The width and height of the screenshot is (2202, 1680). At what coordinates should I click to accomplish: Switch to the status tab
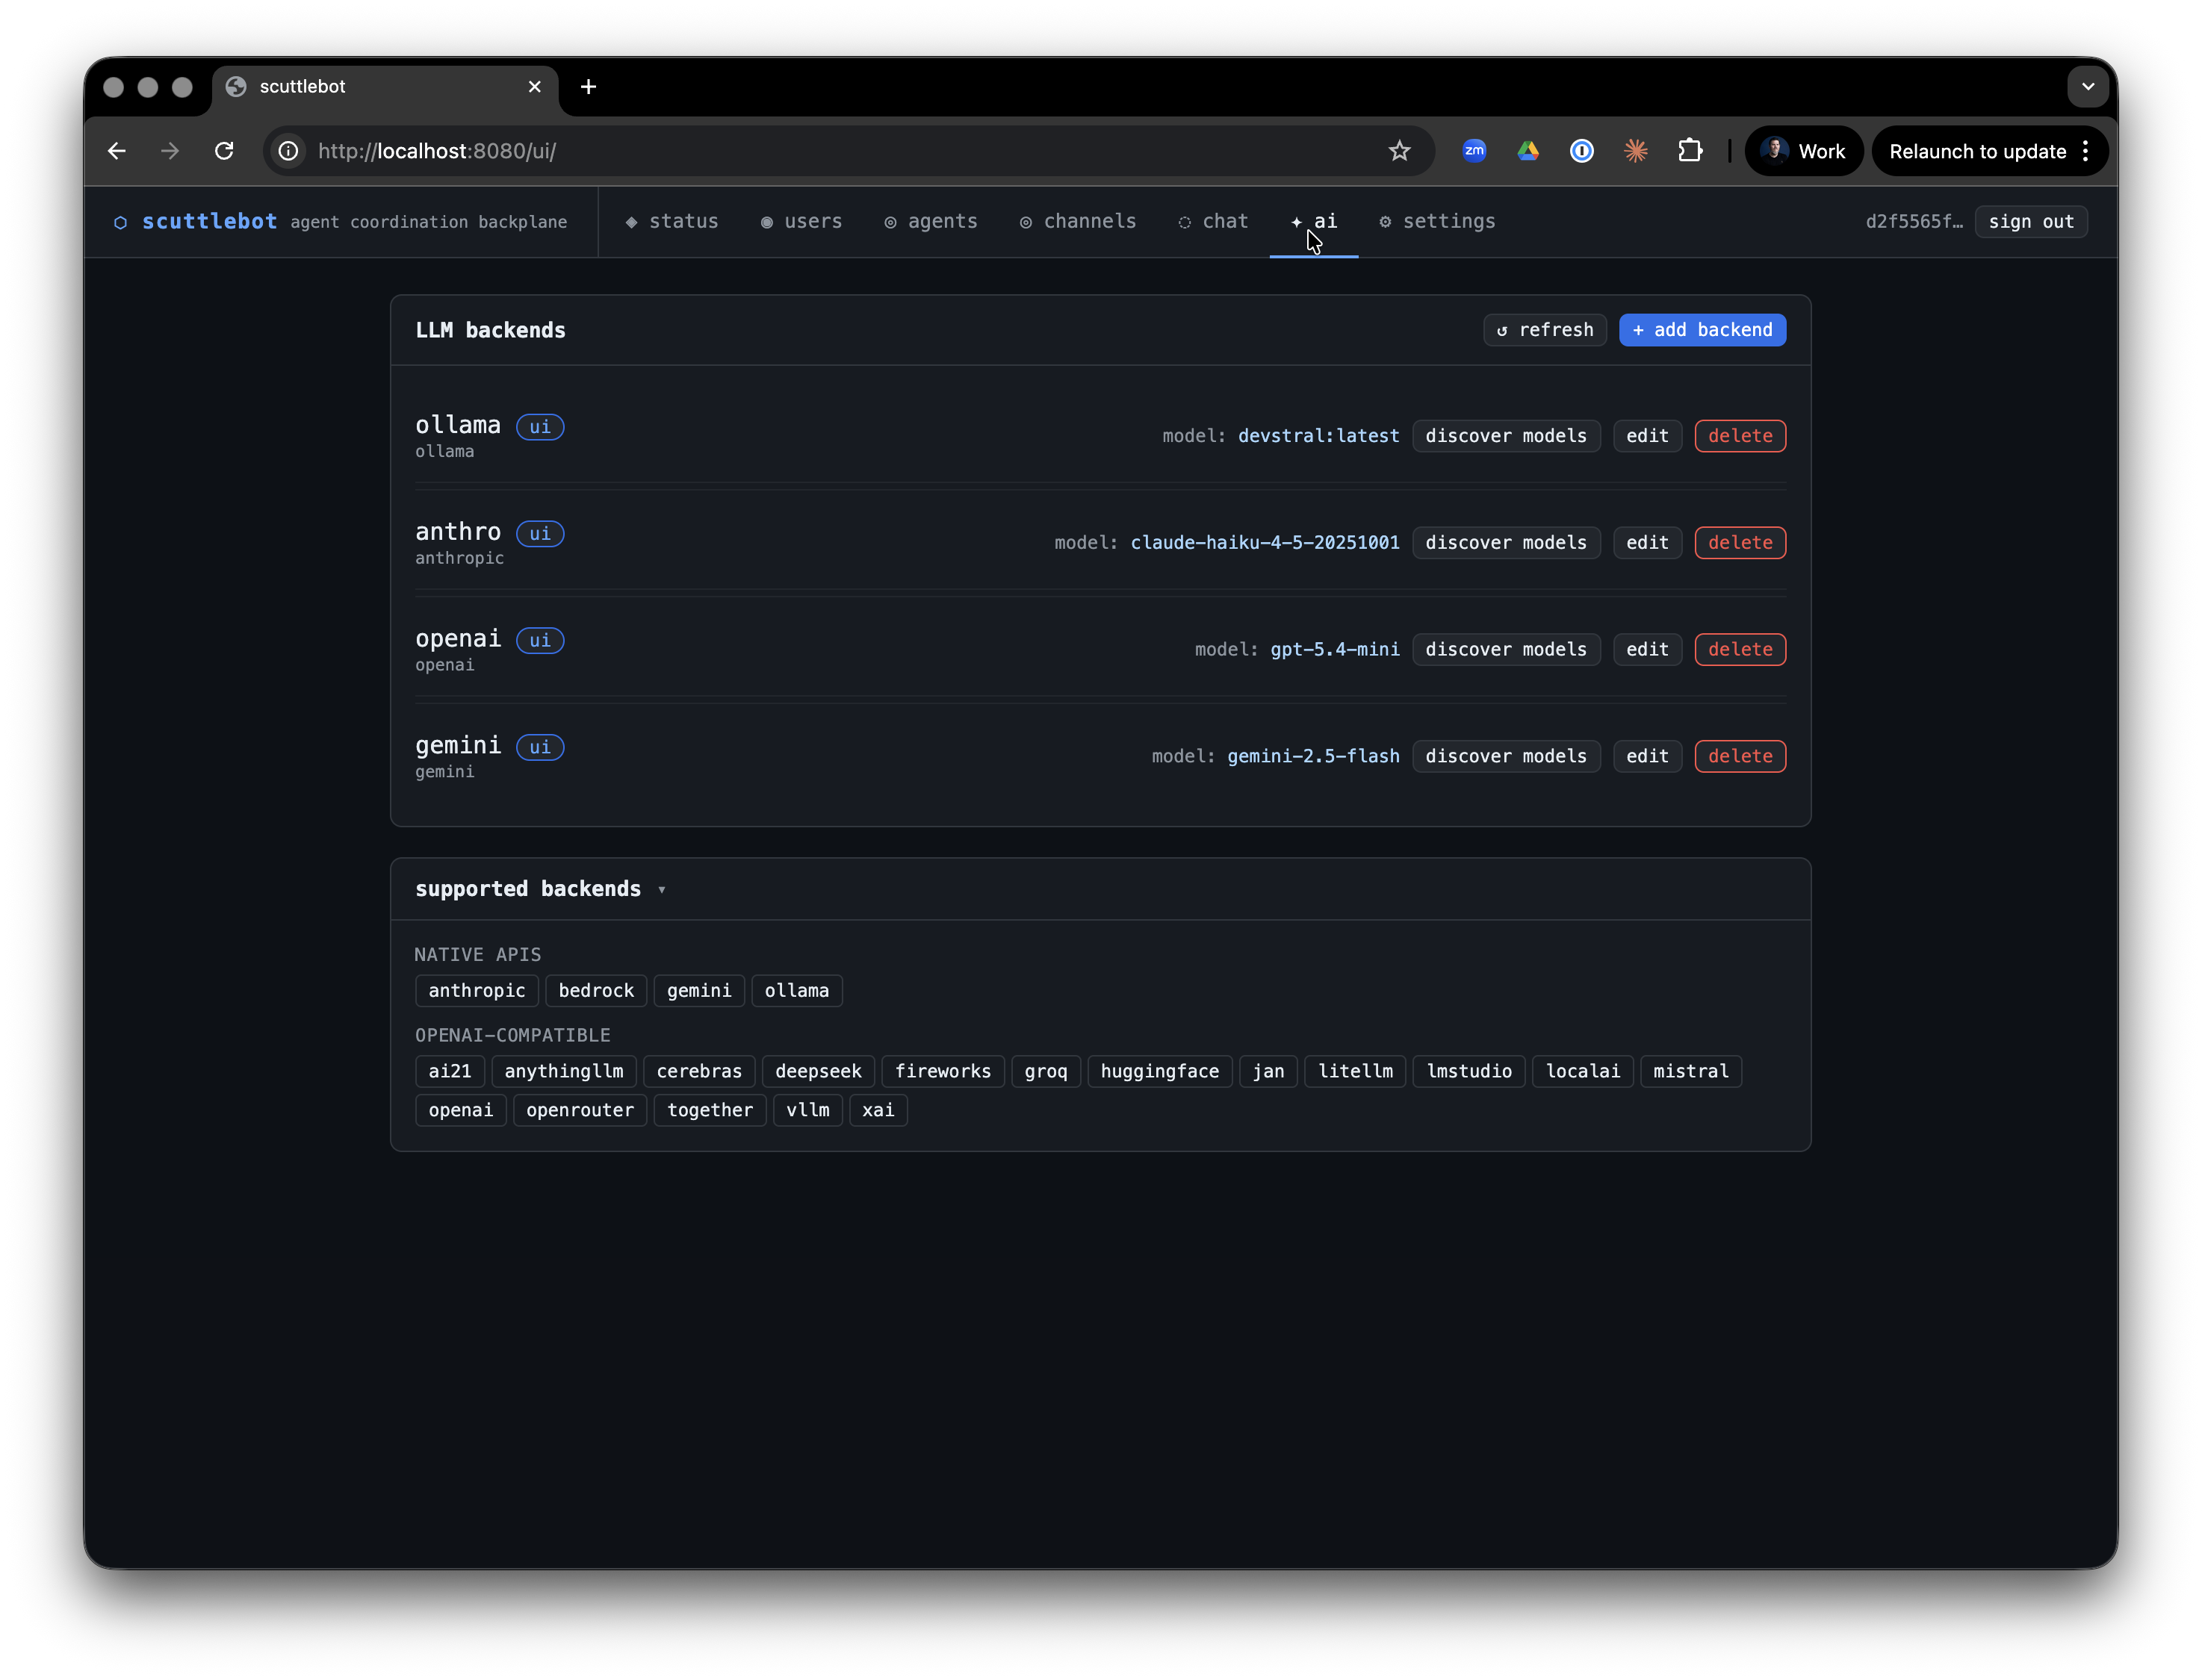[672, 221]
